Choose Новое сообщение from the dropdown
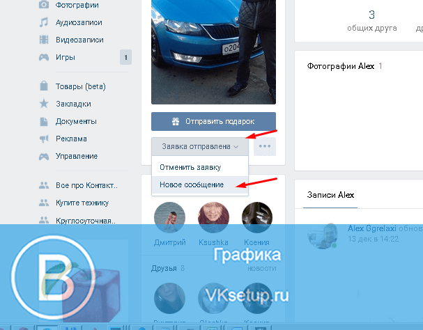Screen dimensions: 423x330 coord(200,185)
